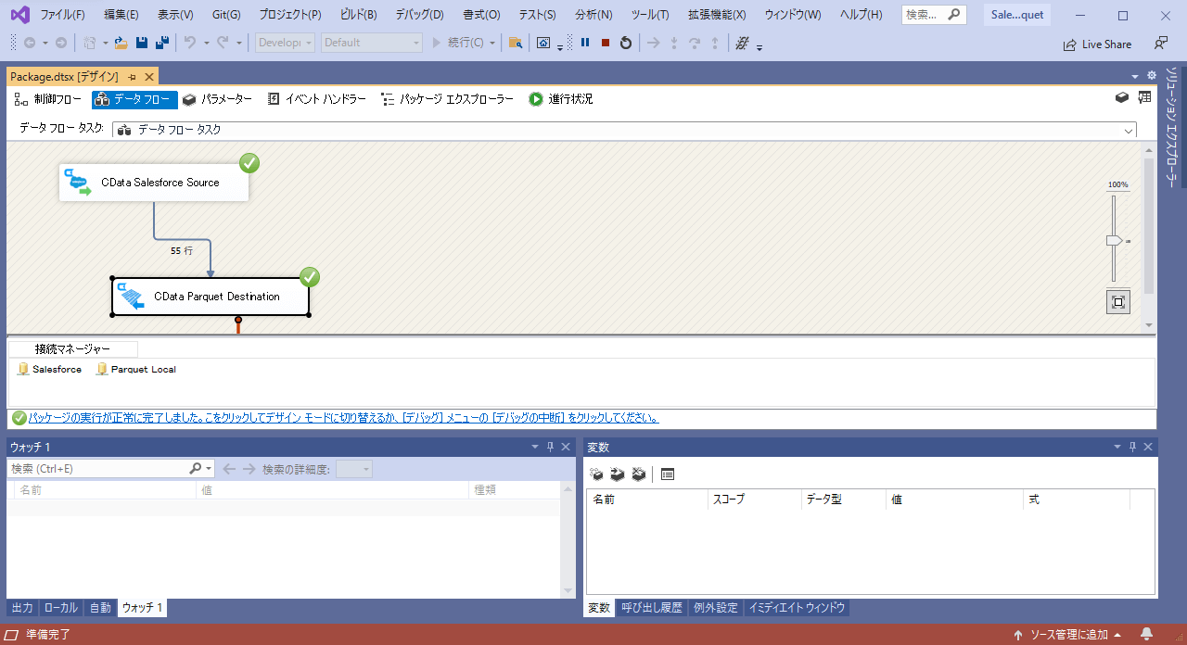Image resolution: width=1187 pixels, height=645 pixels.
Task: Open the ウォッチ 1 window position dropdown
Action: point(534,447)
